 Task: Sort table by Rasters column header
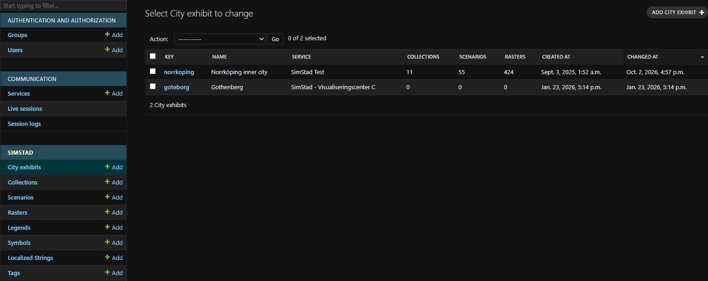point(515,57)
